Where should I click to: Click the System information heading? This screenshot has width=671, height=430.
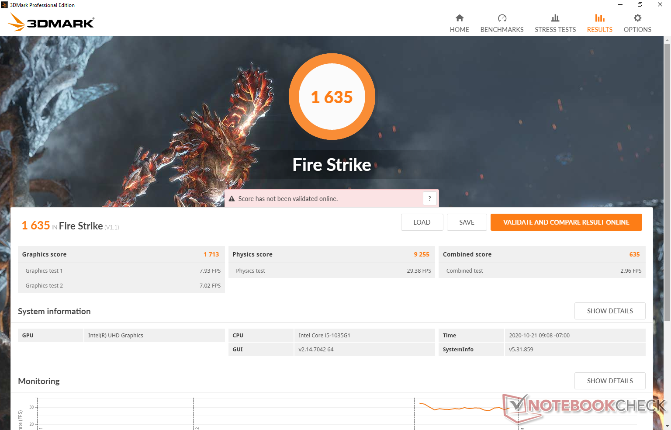[54, 311]
